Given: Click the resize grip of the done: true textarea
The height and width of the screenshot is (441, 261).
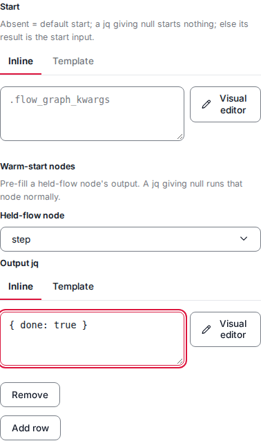Looking at the screenshot, I should click(180, 362).
